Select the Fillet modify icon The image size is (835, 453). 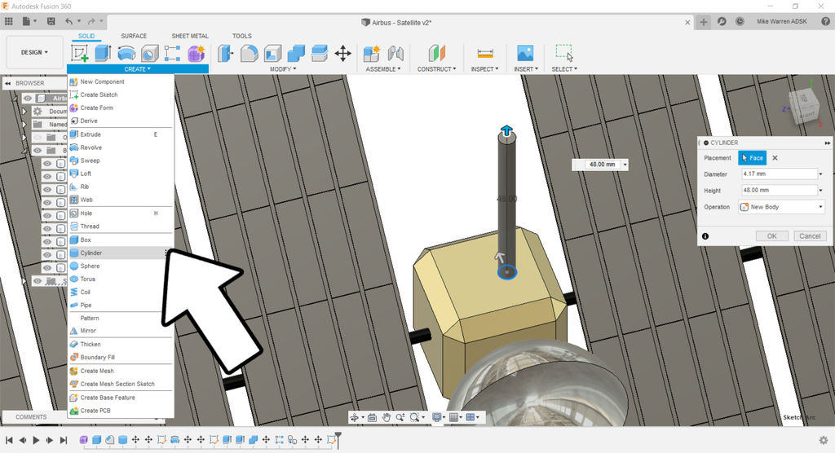[250, 53]
